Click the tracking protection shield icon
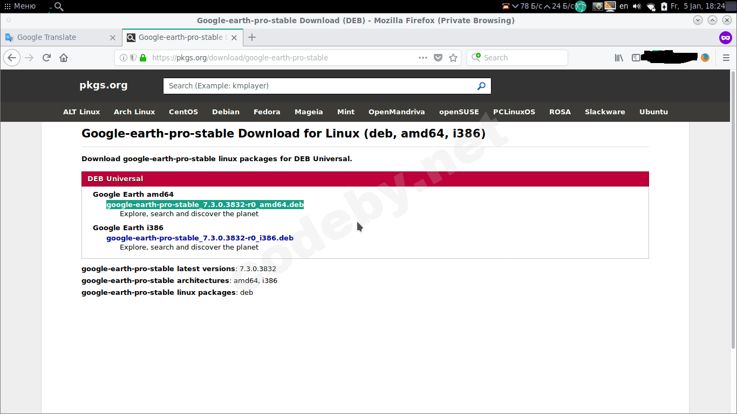 click(x=133, y=58)
